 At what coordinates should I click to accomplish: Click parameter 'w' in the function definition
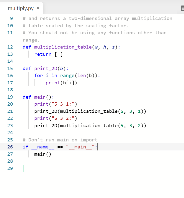[96, 47]
